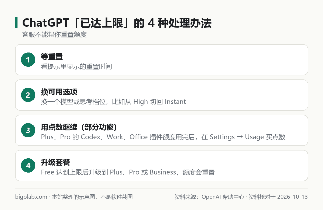Viewport: 323px width, 210px height.
Task: Click the line mentioning High 切回 Instant
Action: (113, 102)
